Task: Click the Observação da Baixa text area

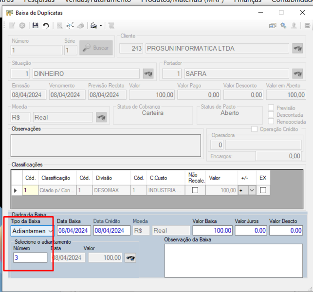Action: point(234,261)
